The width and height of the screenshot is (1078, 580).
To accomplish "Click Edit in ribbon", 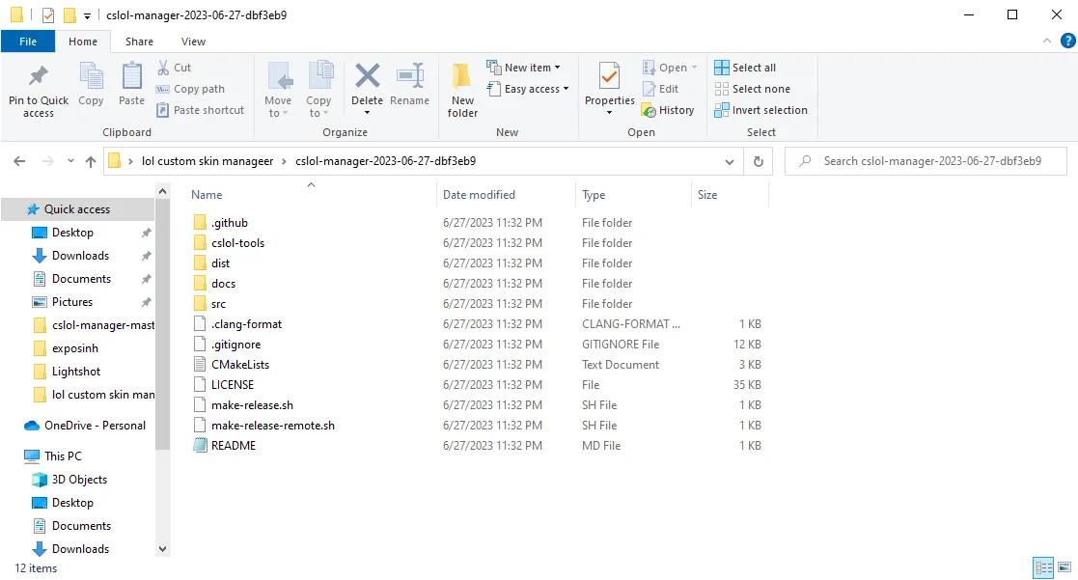I will point(660,89).
